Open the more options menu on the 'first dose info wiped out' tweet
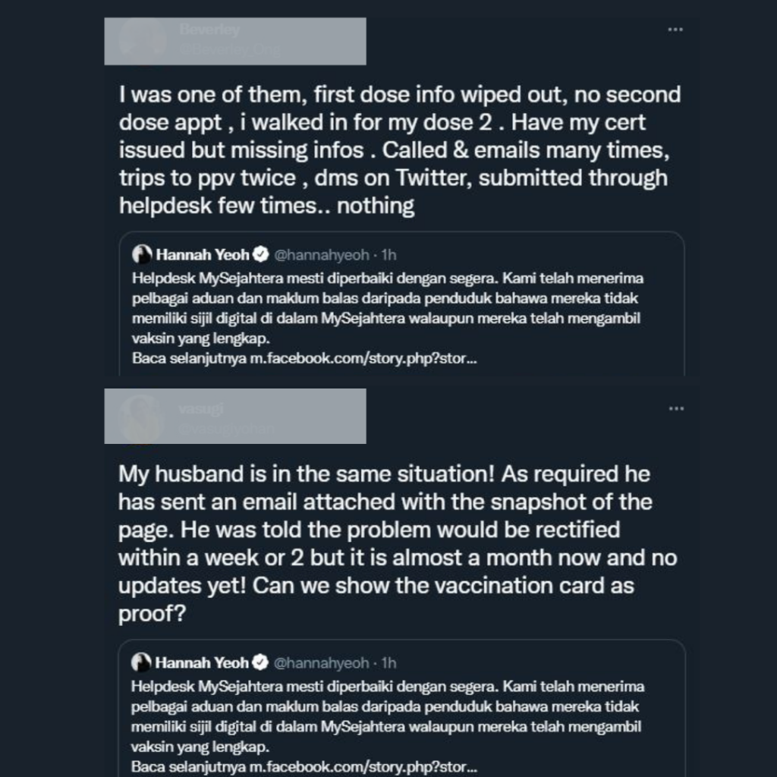The height and width of the screenshot is (777, 777). 675,30
